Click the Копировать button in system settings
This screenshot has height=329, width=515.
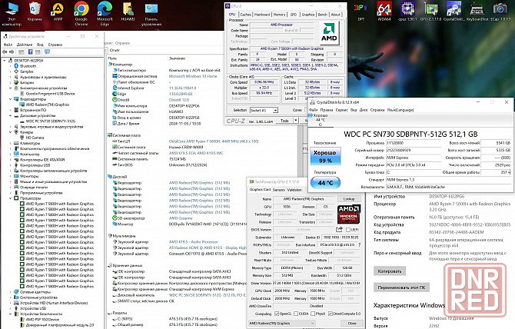(x=390, y=271)
